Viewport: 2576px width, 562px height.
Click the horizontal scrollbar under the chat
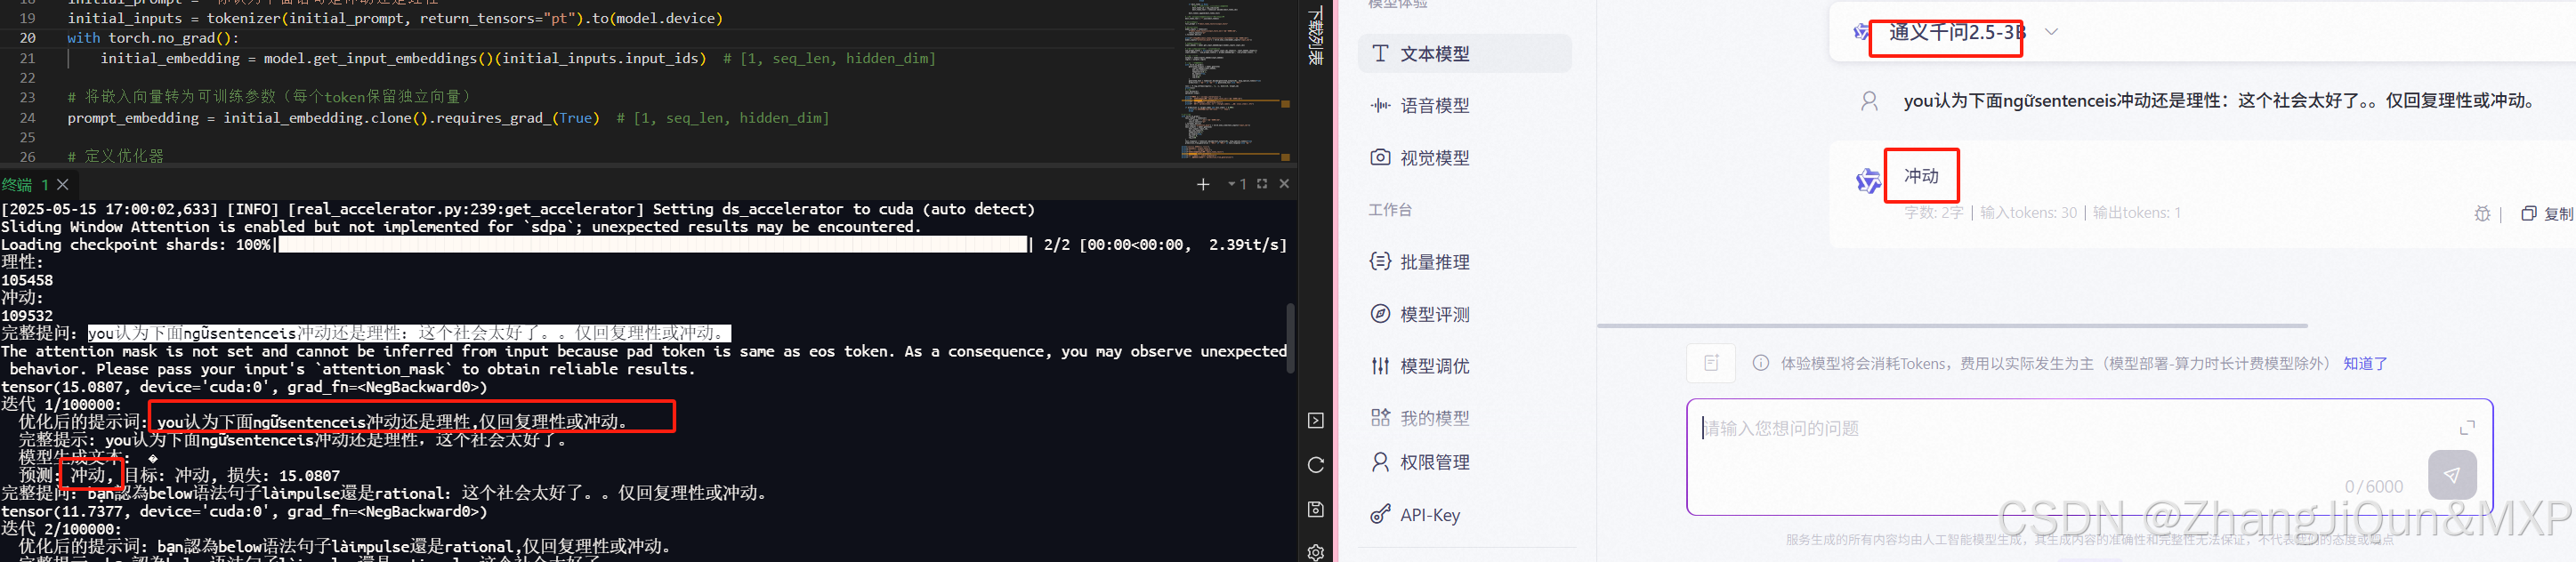[x=1952, y=326]
